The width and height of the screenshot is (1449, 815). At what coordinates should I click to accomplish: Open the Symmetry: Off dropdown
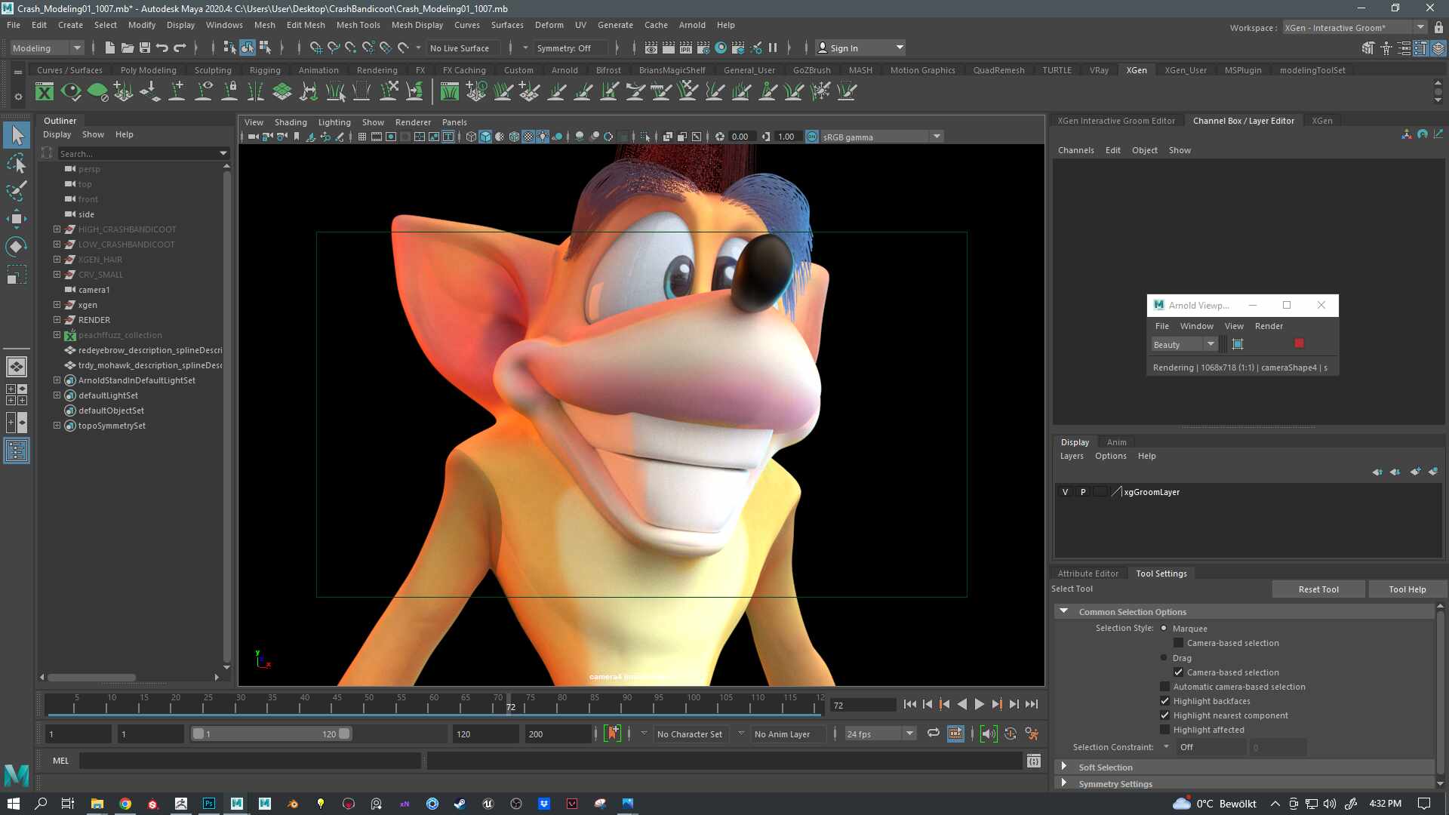571,48
